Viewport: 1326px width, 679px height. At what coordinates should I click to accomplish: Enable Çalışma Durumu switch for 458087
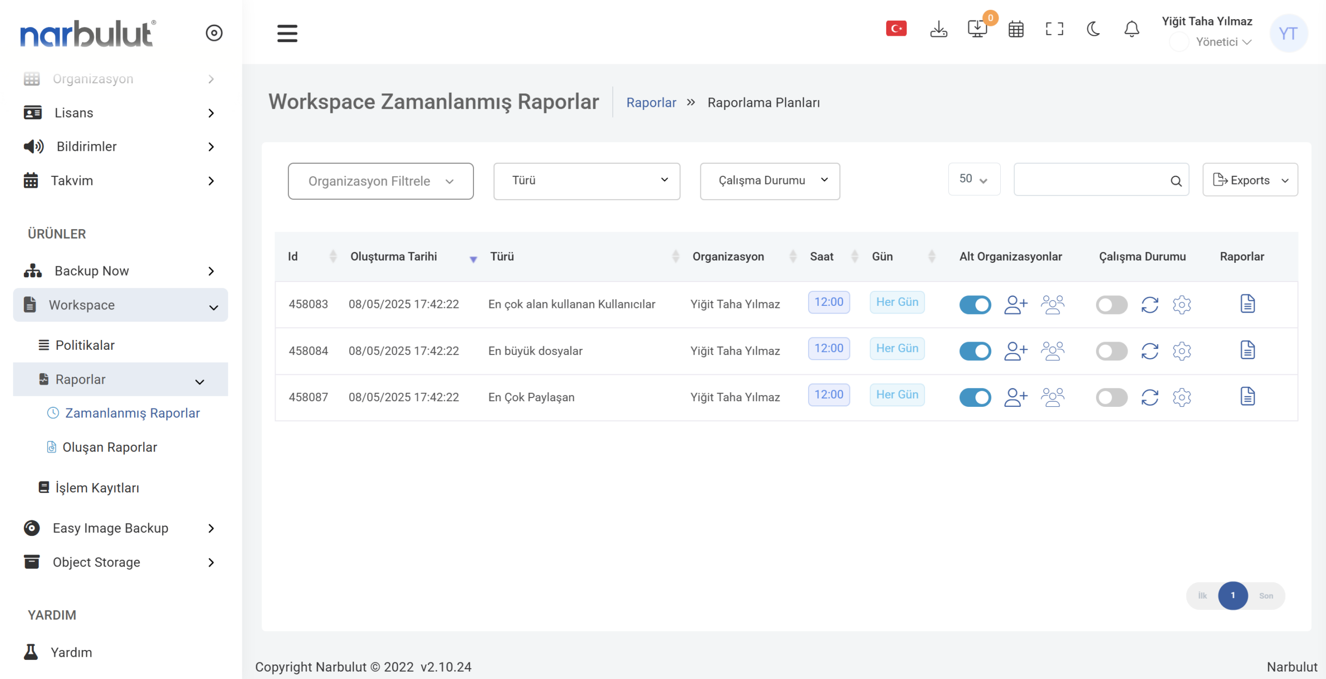pyautogui.click(x=1112, y=398)
